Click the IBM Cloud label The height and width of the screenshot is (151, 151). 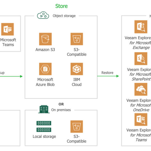[x=77, y=82]
